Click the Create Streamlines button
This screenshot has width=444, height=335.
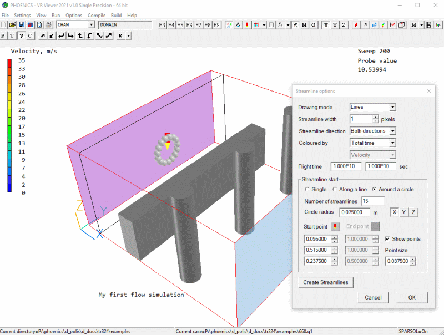click(326, 282)
